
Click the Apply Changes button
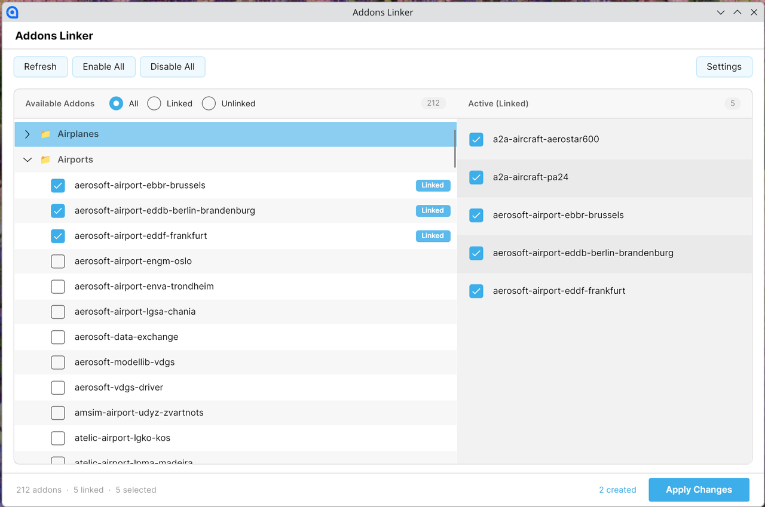coord(699,490)
